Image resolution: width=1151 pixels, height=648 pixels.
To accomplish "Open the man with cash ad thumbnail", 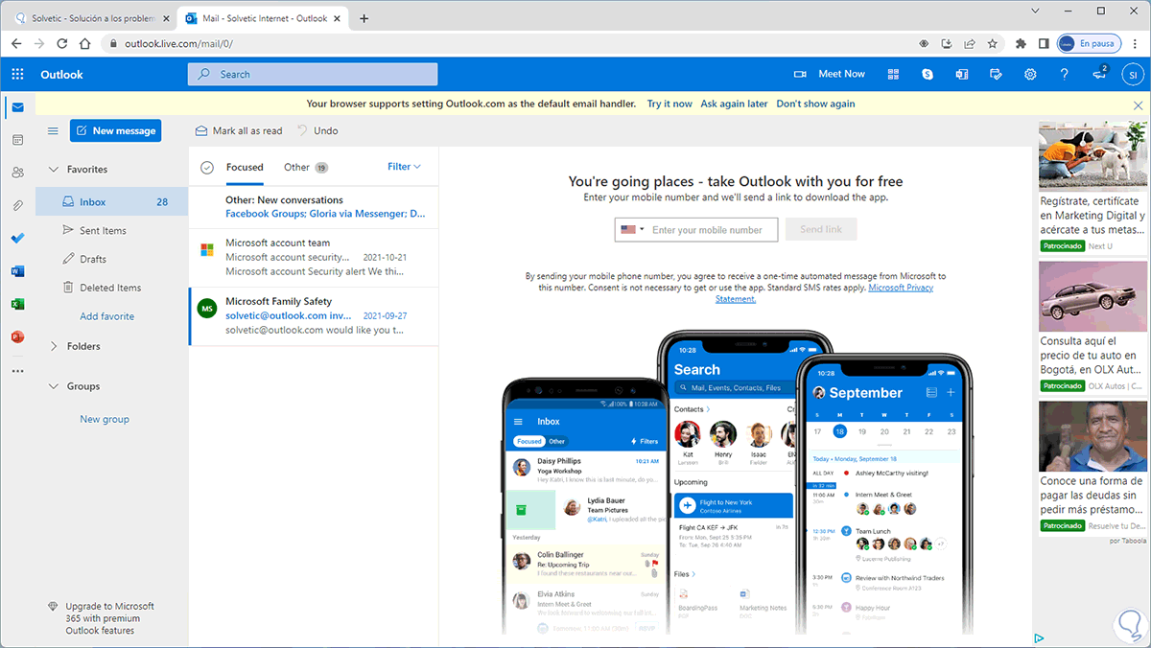I will (x=1092, y=434).
